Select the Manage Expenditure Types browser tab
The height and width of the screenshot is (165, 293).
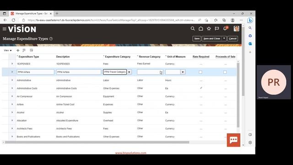click(31, 13)
